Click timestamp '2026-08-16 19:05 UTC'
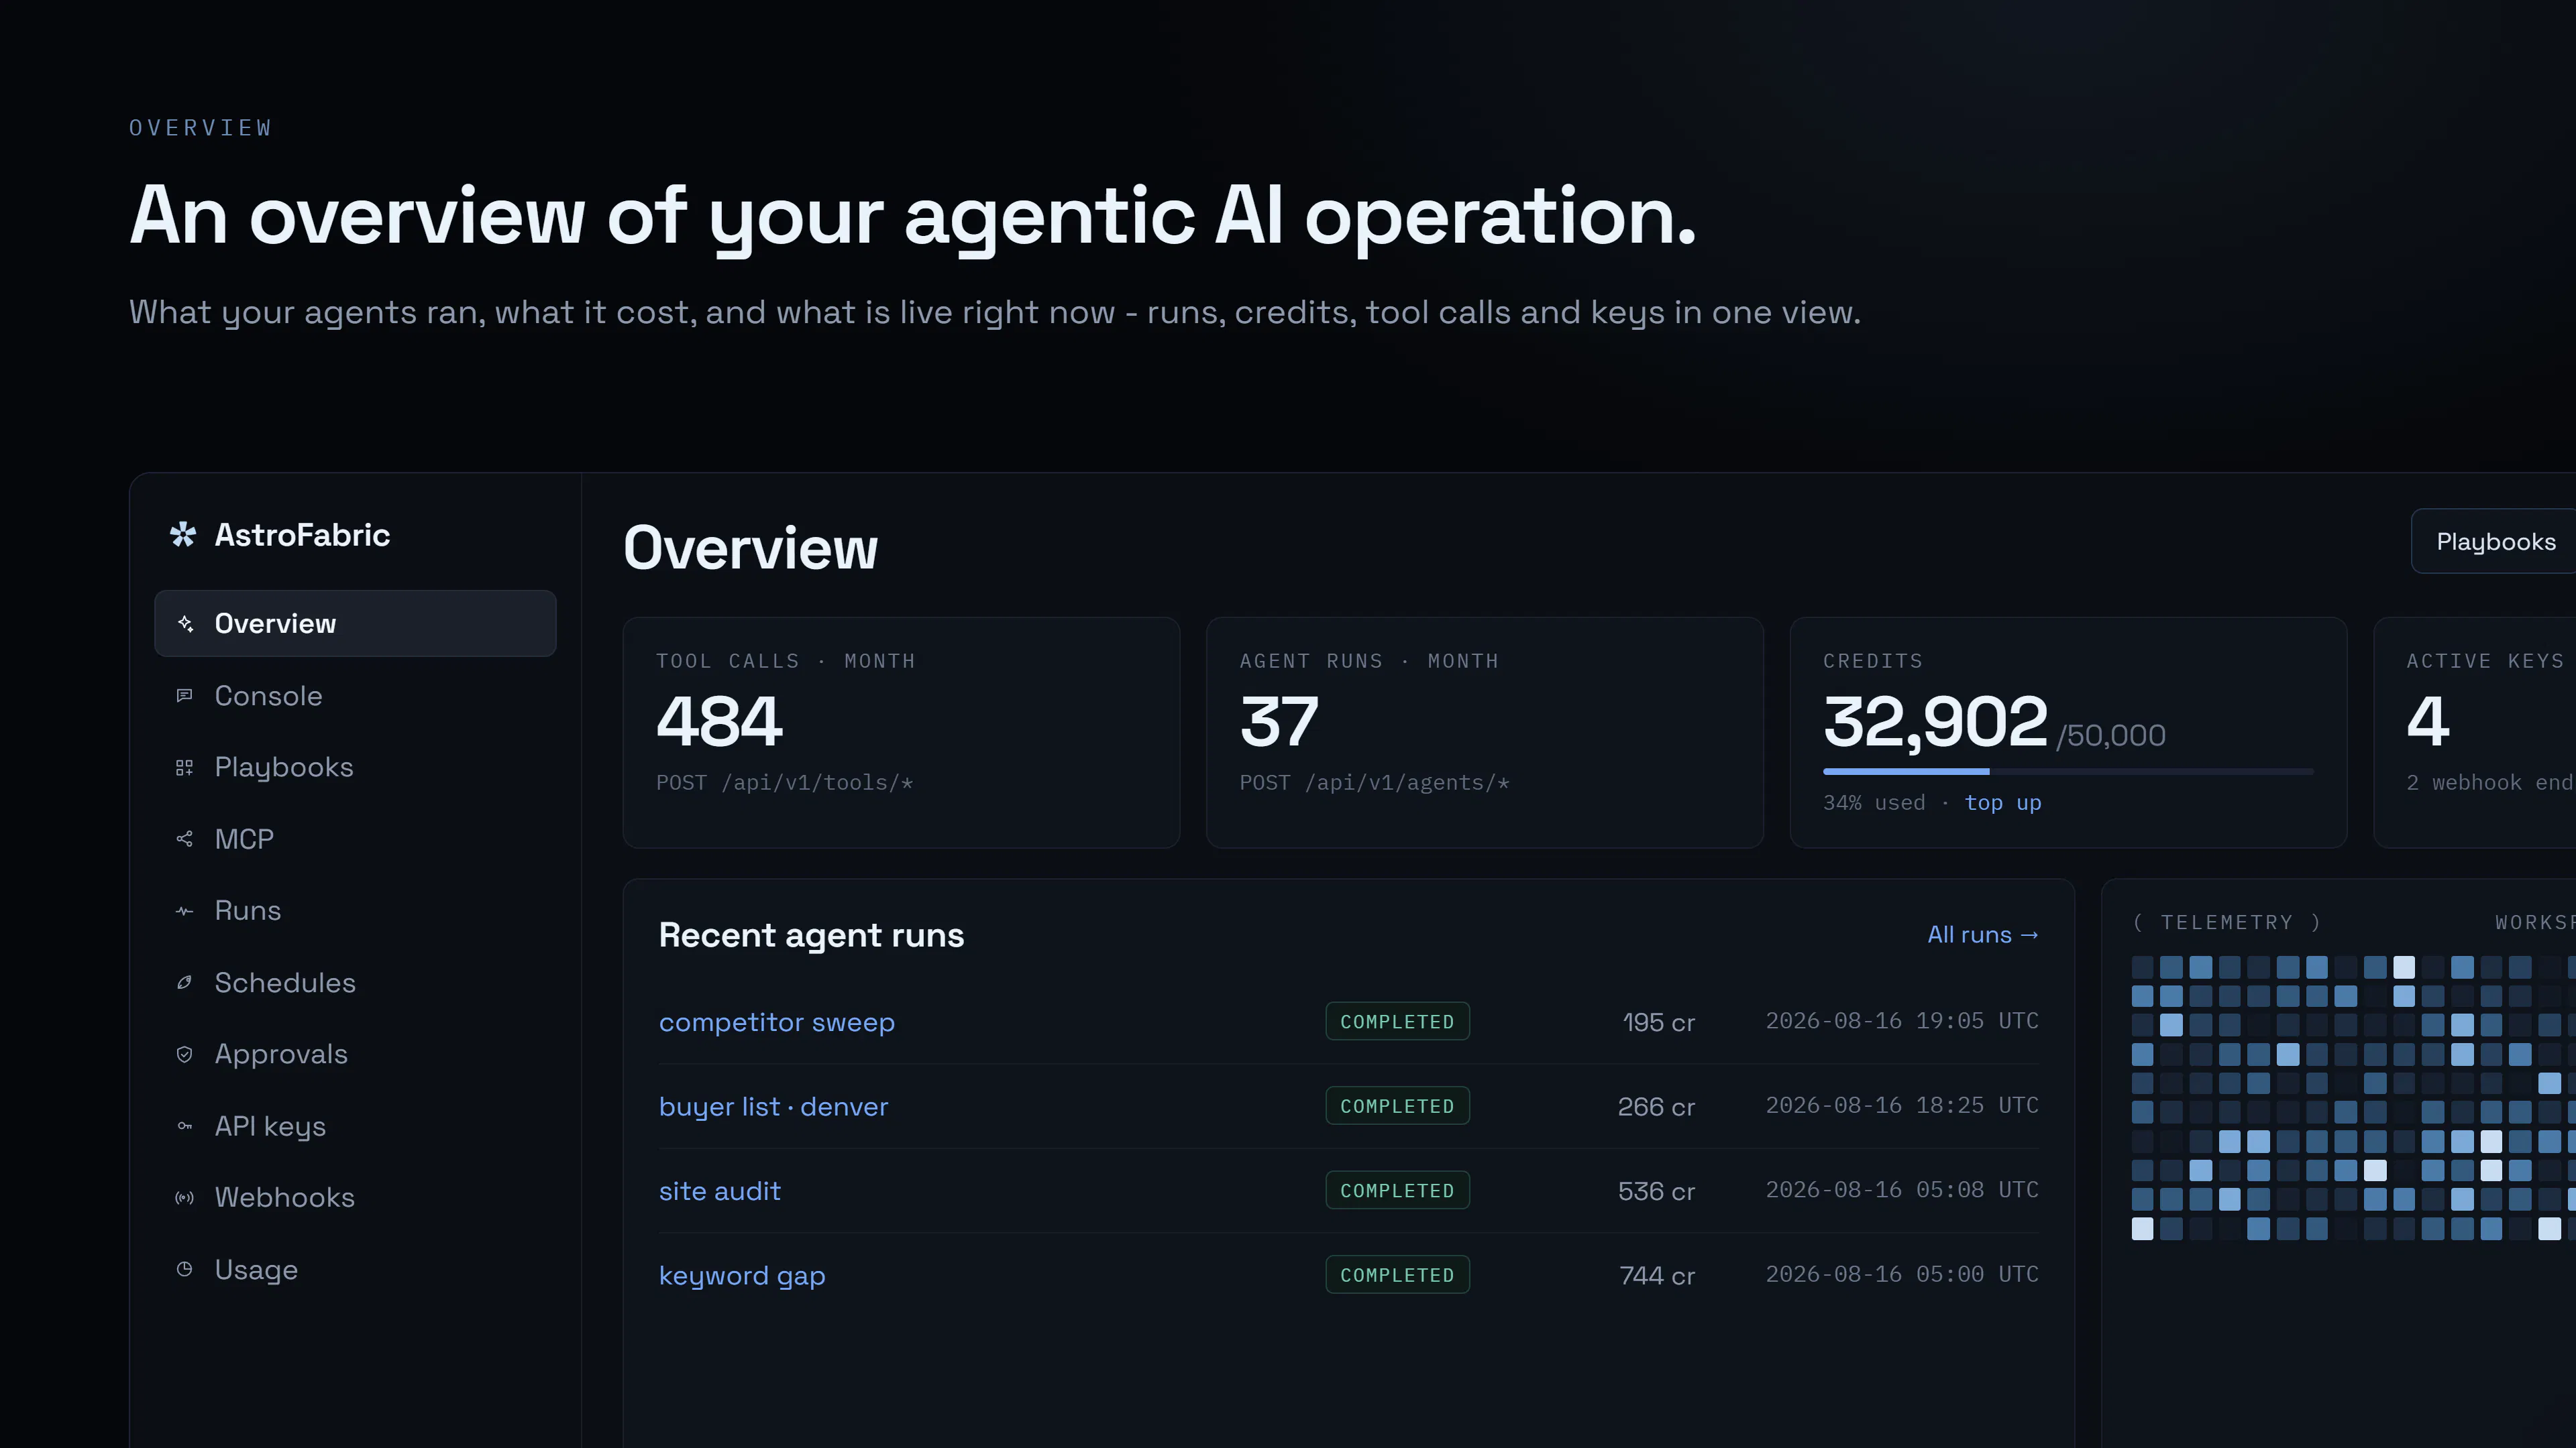This screenshot has width=2576, height=1448. tap(1902, 1020)
